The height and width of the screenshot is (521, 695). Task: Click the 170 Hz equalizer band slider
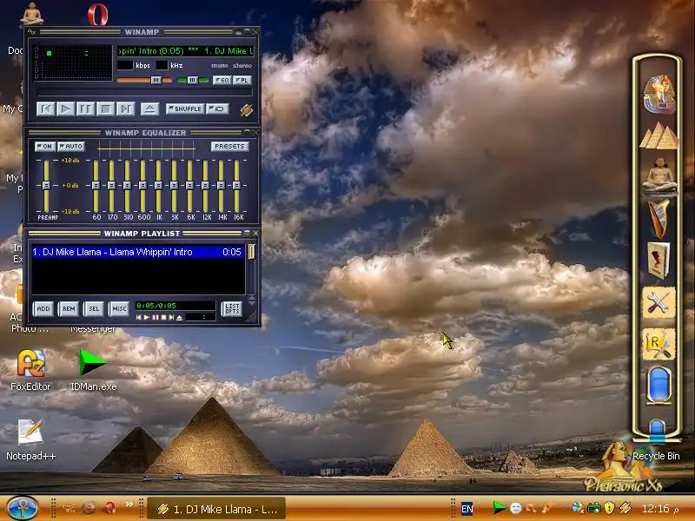tap(111, 185)
